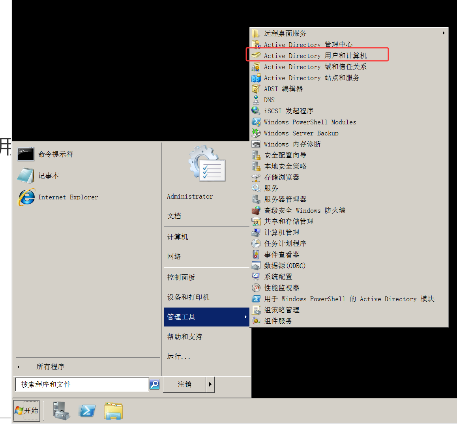The height and width of the screenshot is (424, 457).
Task: Click the search magnifier button
Action: [x=154, y=385]
